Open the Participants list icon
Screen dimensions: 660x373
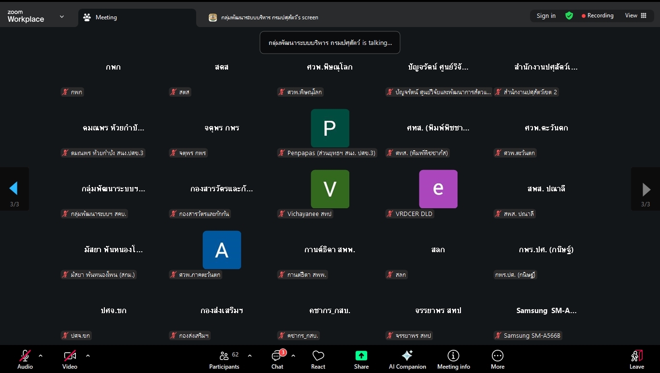pos(224,356)
